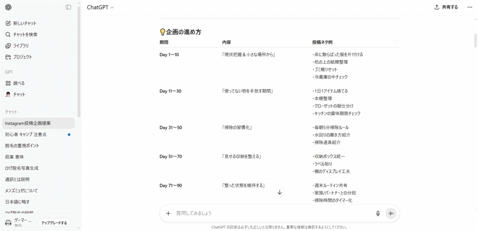Click the 質問してみましょう message input field

[x=271, y=213]
